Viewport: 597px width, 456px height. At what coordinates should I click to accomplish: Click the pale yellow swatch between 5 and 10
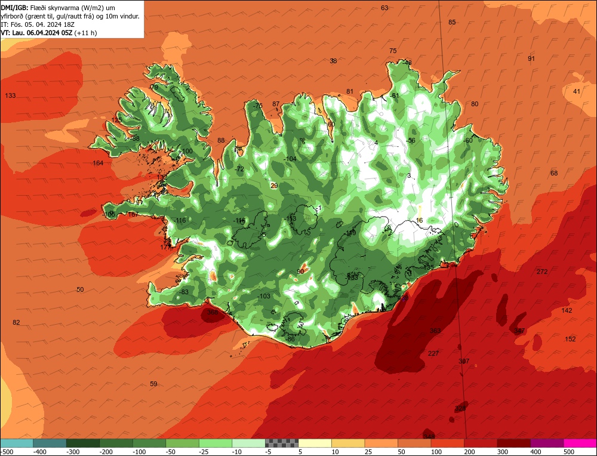pos(315,443)
